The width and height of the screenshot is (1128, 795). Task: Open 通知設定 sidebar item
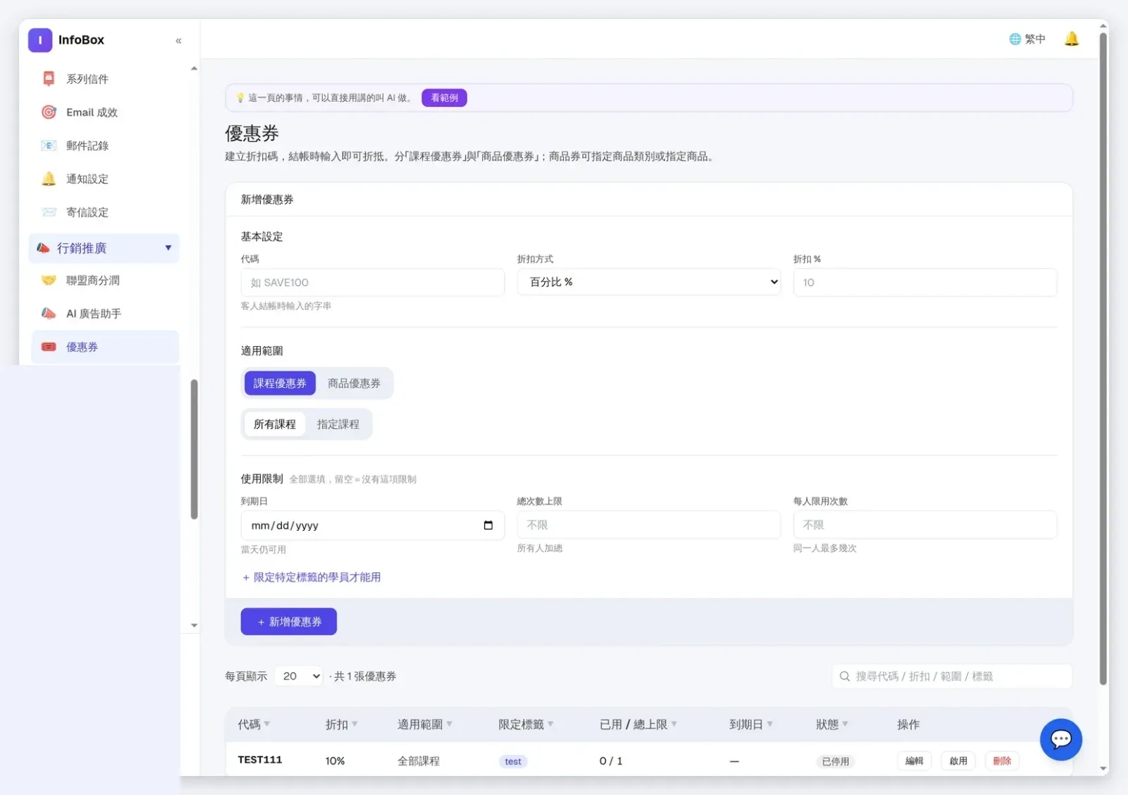pos(104,179)
